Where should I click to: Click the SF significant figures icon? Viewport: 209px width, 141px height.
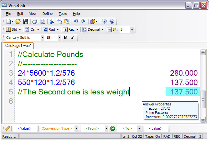tap(109, 29)
